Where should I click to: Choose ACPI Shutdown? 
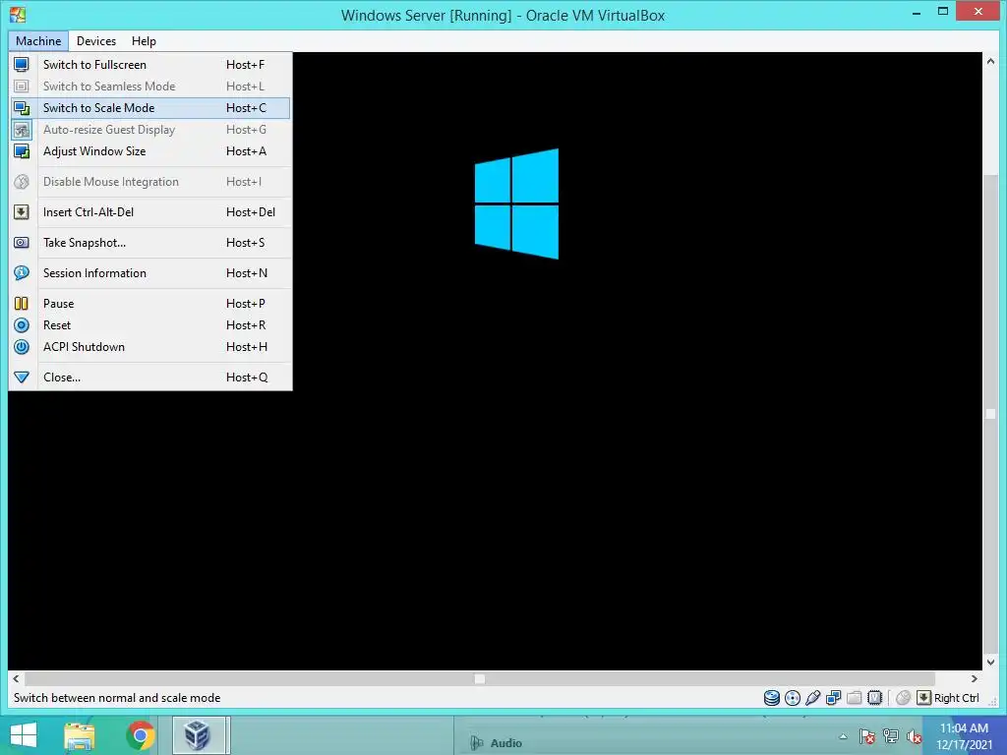pos(150,347)
